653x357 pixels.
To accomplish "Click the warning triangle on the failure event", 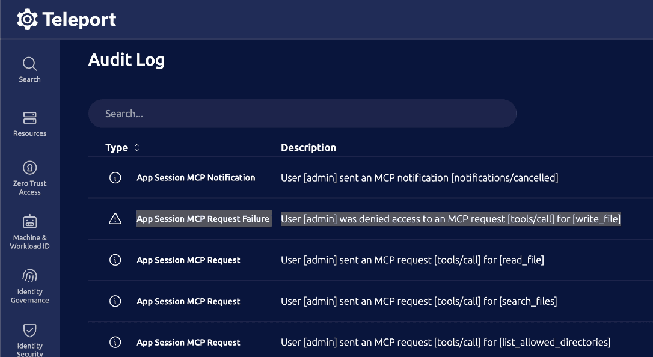I will coord(115,219).
